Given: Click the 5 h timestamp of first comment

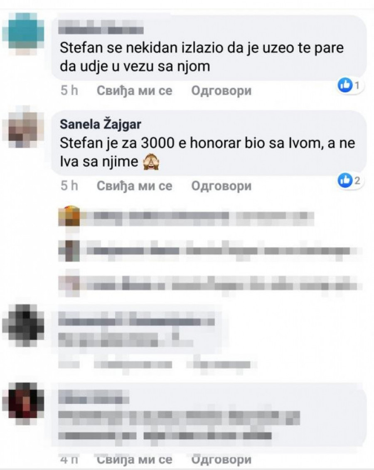Looking at the screenshot, I should pos(69,91).
